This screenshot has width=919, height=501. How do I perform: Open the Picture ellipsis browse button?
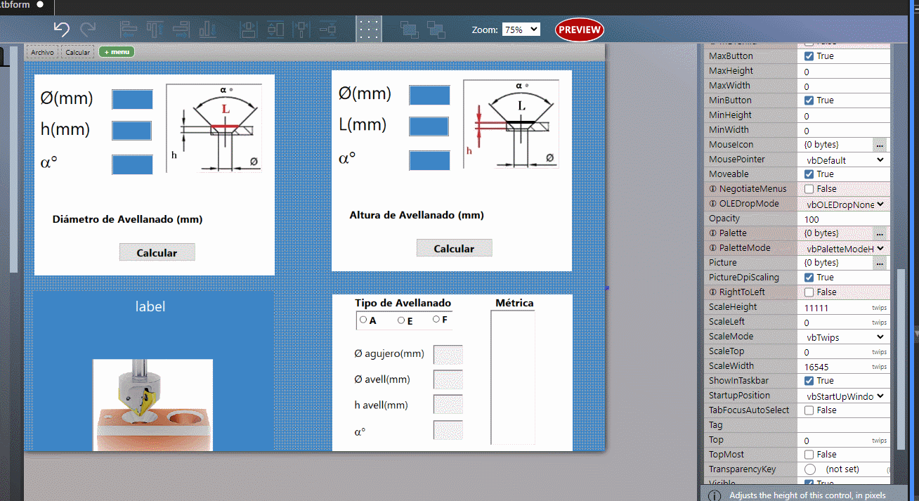click(880, 263)
